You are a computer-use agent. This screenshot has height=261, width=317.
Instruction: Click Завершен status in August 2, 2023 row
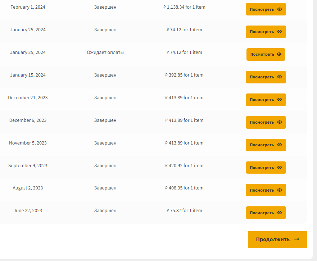point(105,188)
